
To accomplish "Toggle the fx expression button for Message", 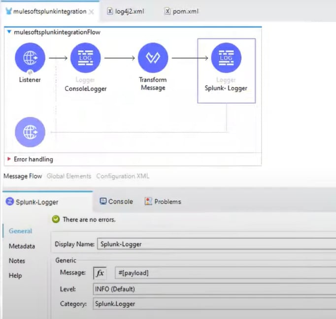I will pos(100,273).
